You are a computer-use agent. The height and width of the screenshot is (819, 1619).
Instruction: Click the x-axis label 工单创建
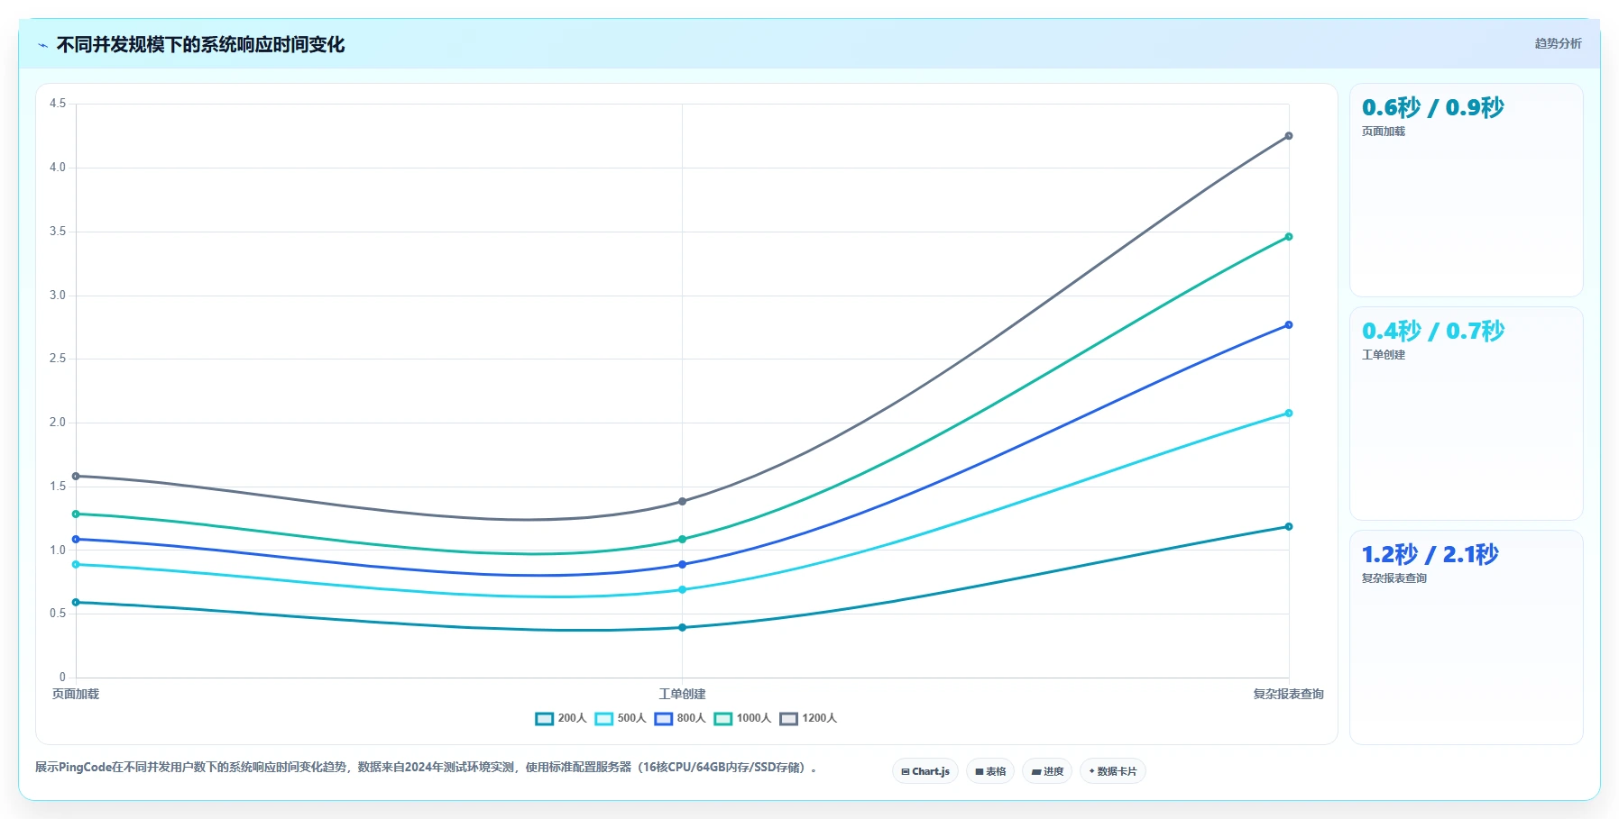pyautogui.click(x=682, y=694)
